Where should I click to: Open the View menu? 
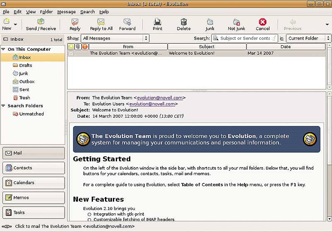(x=31, y=12)
